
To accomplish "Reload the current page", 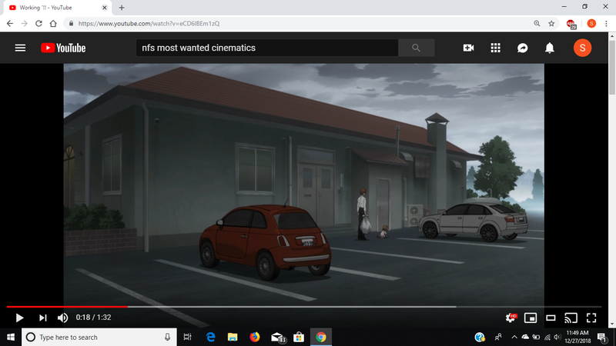I will pos(38,24).
